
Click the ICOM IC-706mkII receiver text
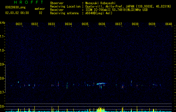tap(116, 10)
